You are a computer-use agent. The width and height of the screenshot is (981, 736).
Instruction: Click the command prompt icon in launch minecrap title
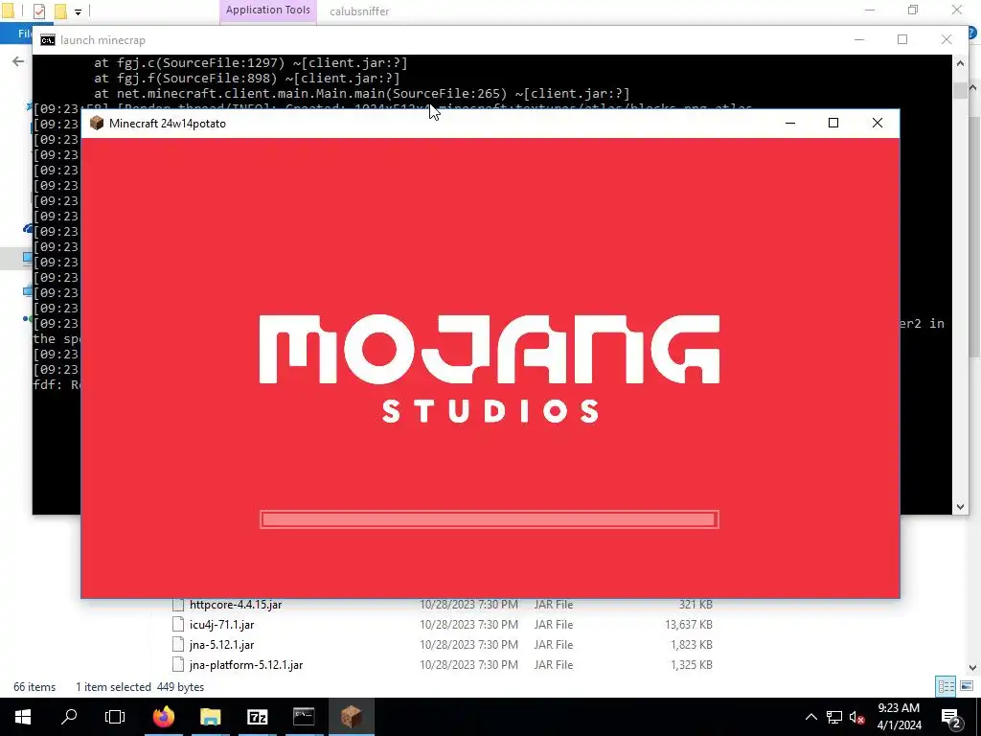[48, 40]
